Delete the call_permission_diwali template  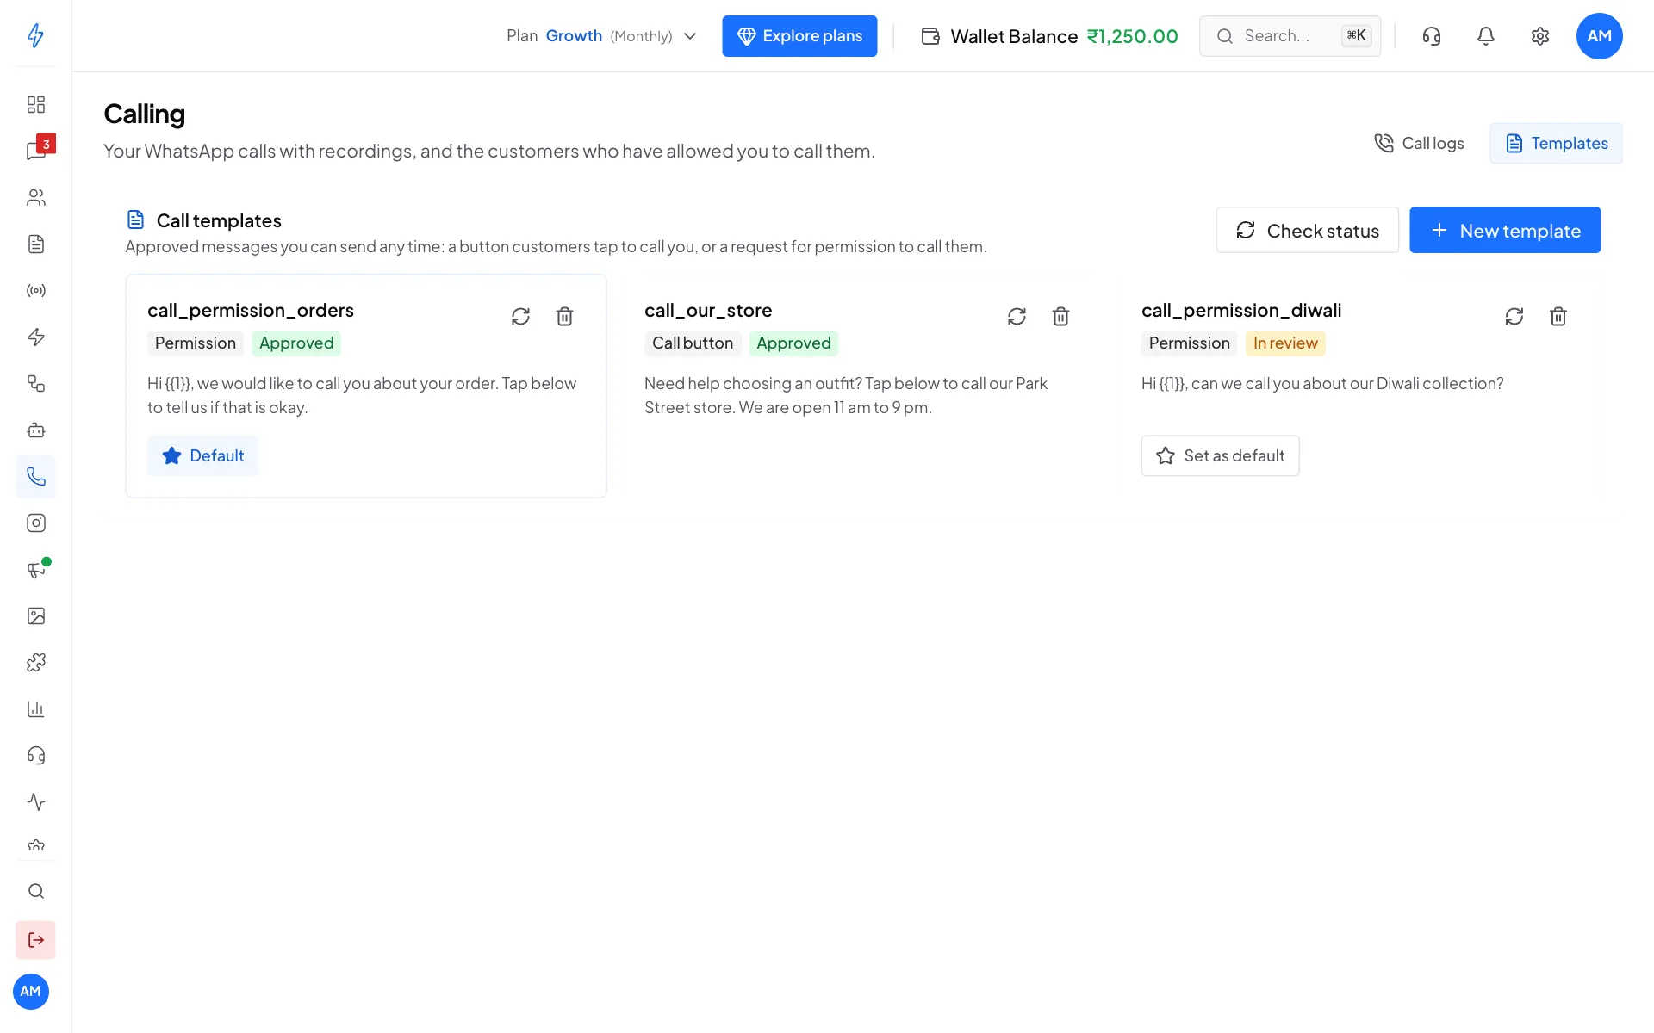tap(1558, 316)
